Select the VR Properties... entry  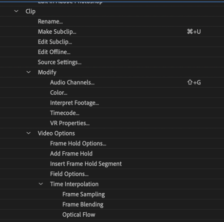70,123
